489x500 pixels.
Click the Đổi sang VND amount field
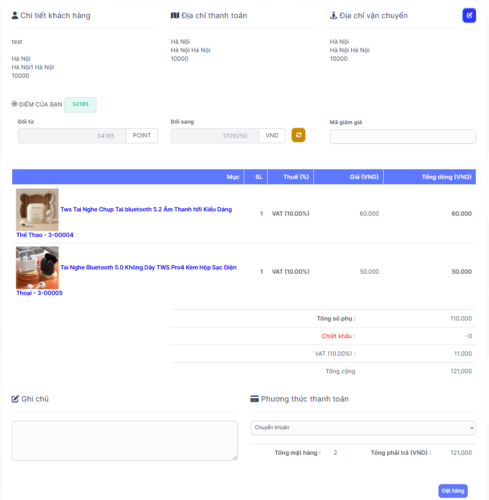(214, 136)
